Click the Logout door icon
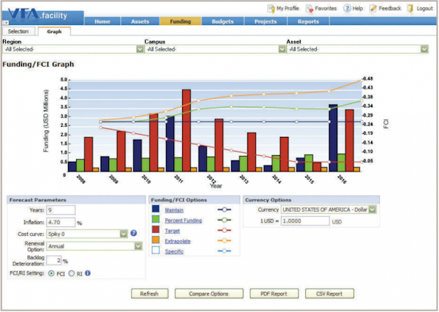The image size is (439, 312). (x=410, y=8)
